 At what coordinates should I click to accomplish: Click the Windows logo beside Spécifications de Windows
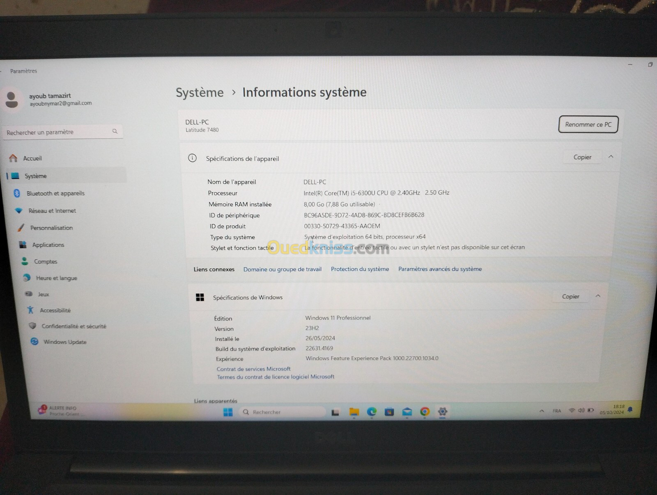click(200, 297)
